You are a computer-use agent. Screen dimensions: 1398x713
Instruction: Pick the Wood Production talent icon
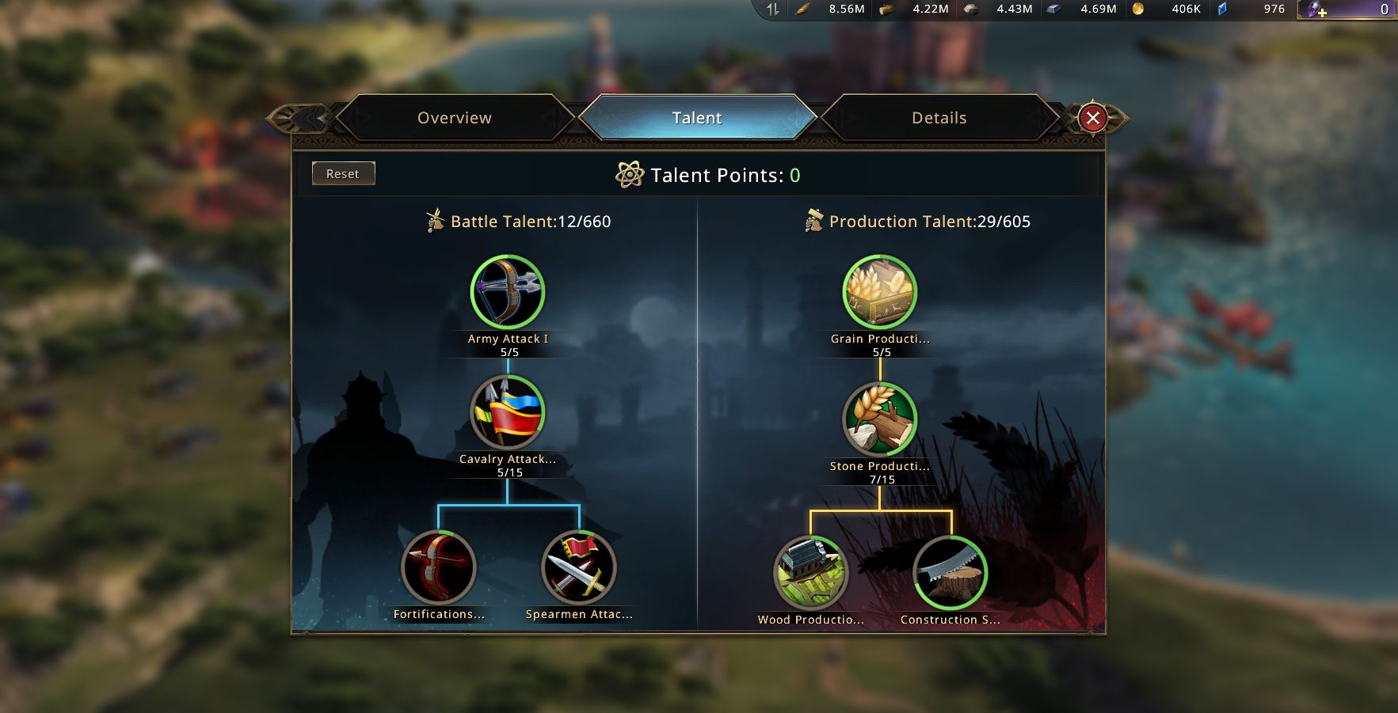[x=810, y=573]
